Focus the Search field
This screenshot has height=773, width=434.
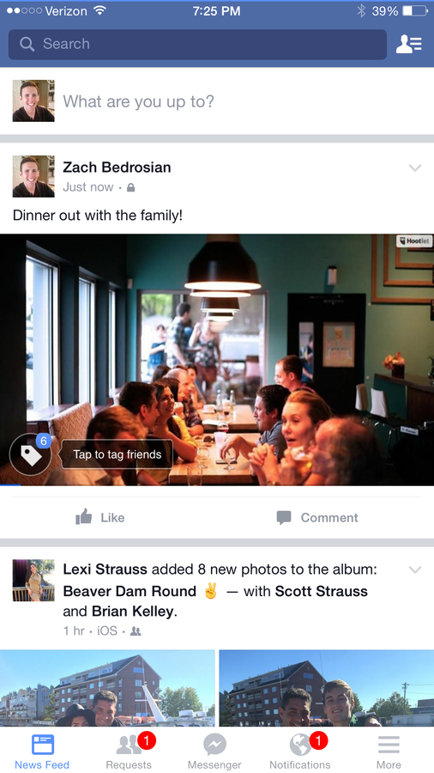click(x=197, y=45)
